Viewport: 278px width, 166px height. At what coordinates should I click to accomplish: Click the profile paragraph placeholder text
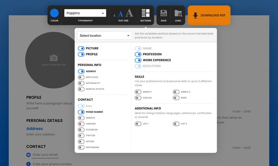(x=49, y=106)
